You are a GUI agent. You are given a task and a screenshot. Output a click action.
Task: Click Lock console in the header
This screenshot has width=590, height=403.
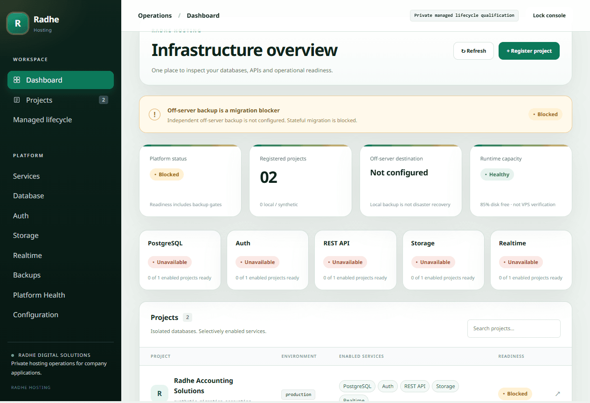pos(549,15)
